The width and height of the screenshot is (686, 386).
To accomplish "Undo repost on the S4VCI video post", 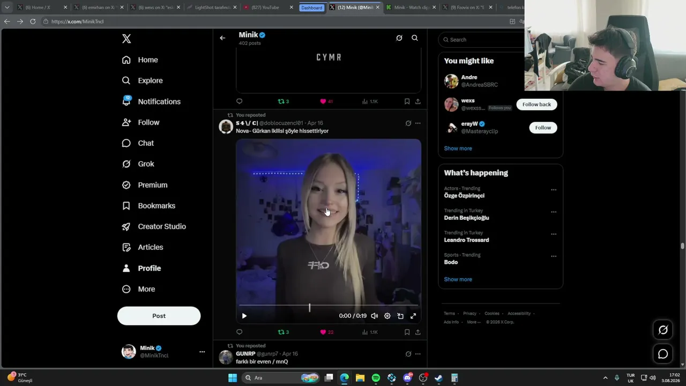I will [x=284, y=332].
